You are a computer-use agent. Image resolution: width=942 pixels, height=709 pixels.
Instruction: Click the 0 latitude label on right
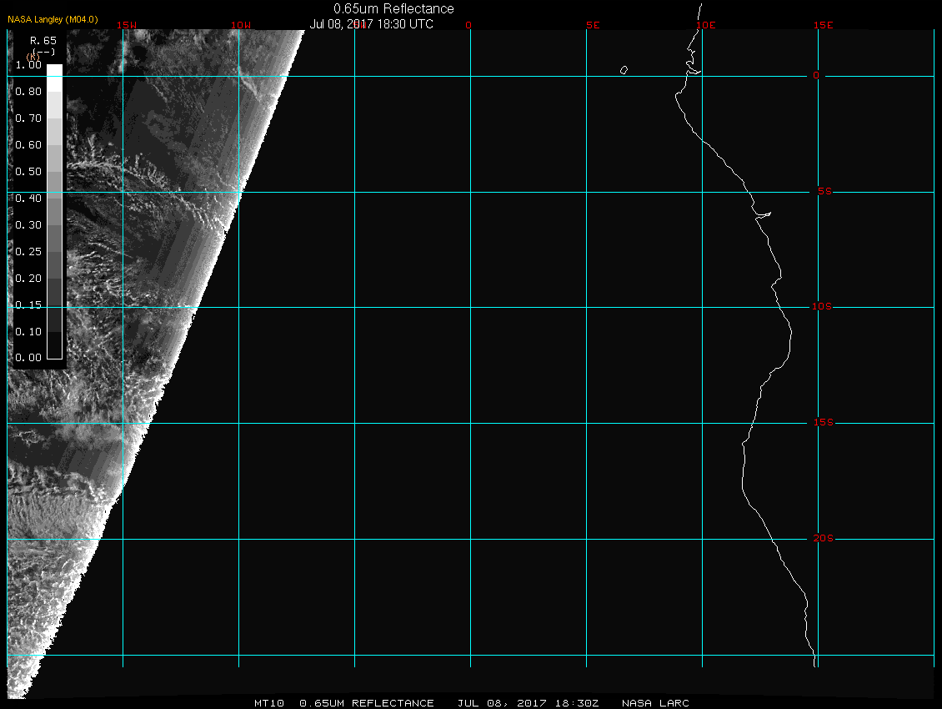[816, 76]
